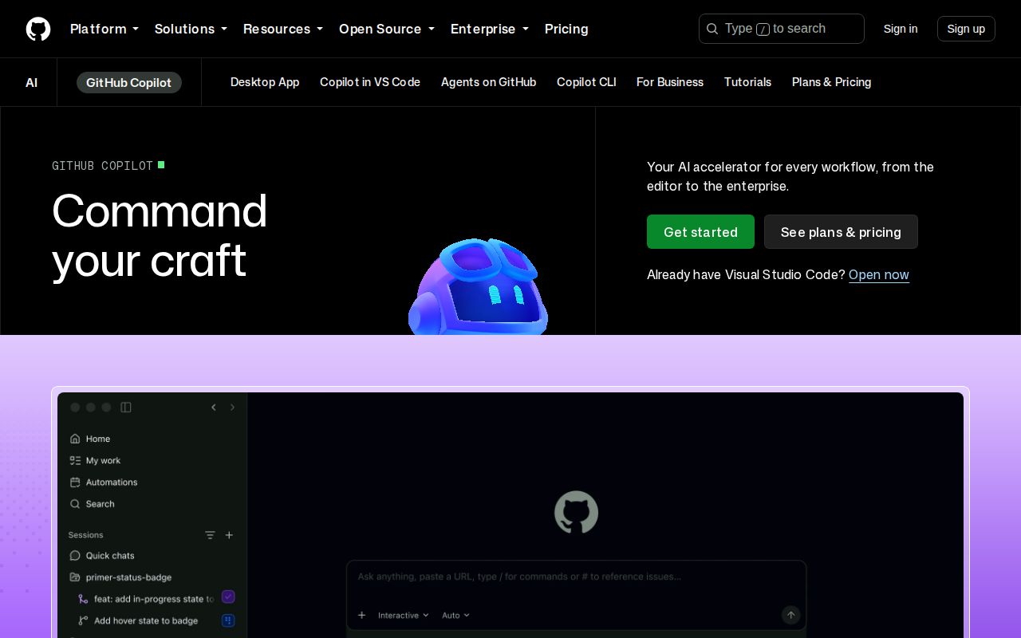Filter sessions with the Sessions filter icon
This screenshot has height=638, width=1021.
(210, 535)
